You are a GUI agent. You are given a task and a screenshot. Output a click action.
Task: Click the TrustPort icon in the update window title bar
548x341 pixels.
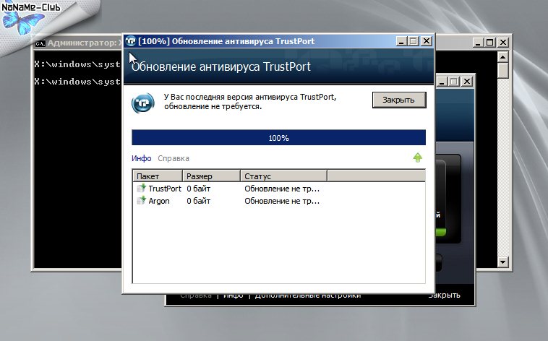coord(131,41)
